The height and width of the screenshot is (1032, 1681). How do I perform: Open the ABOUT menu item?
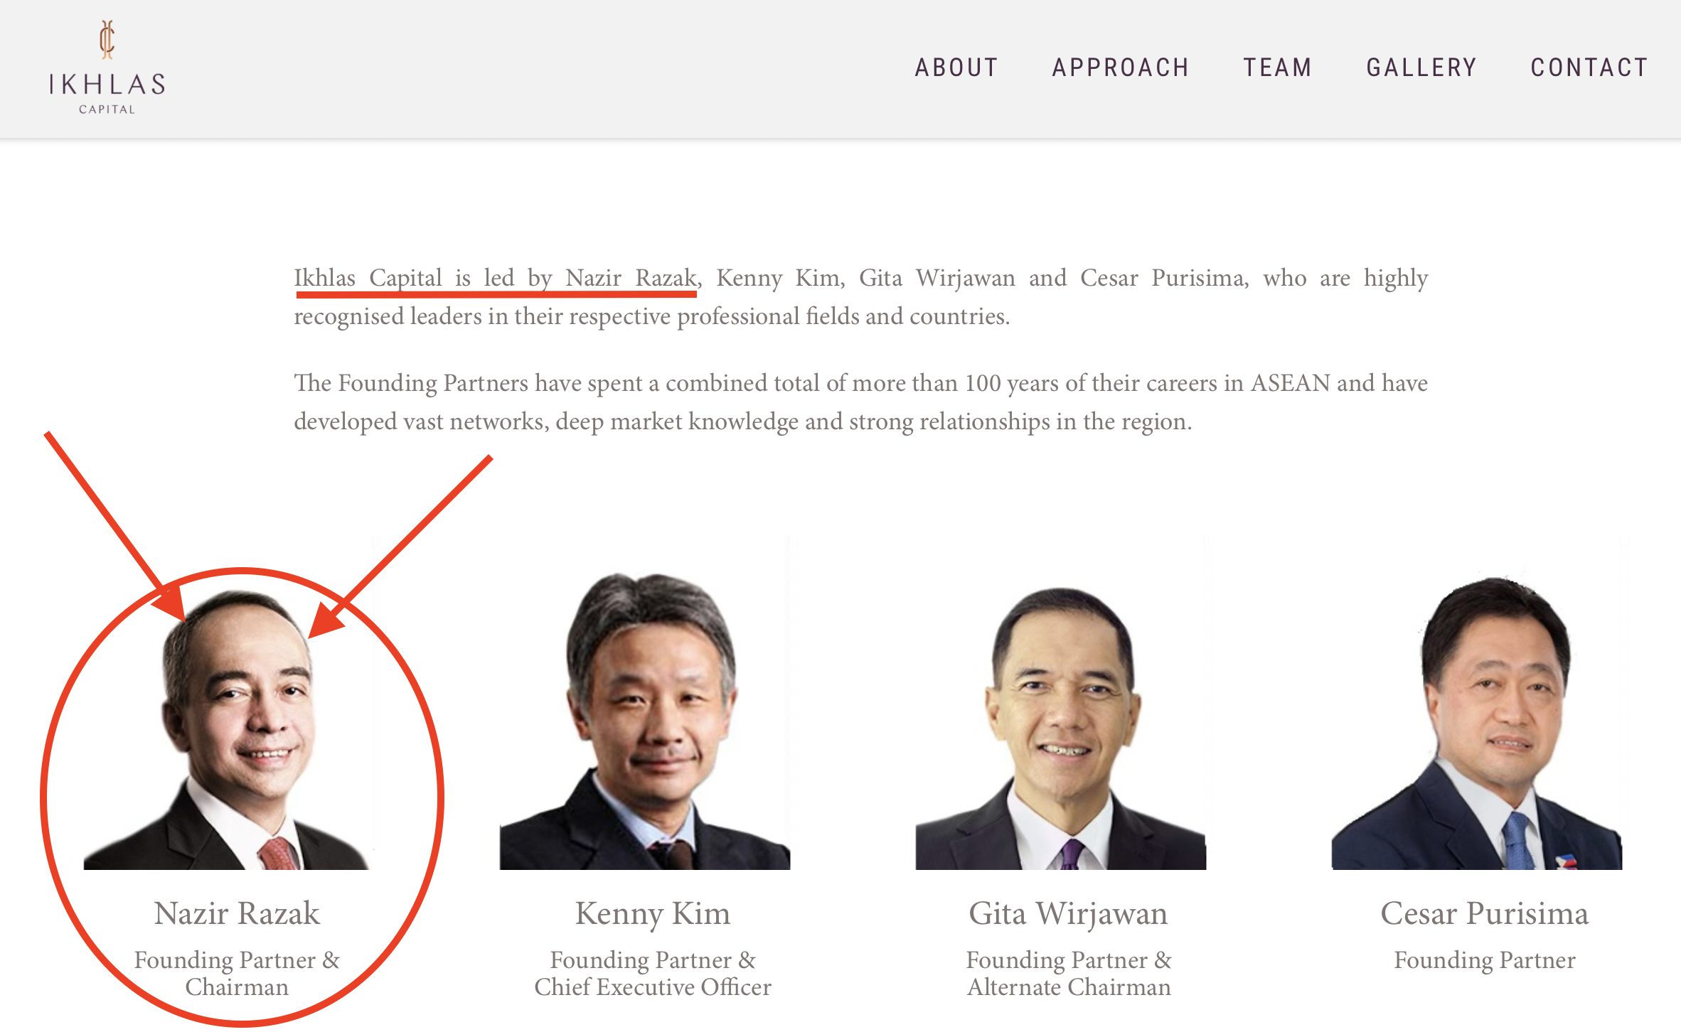(956, 68)
